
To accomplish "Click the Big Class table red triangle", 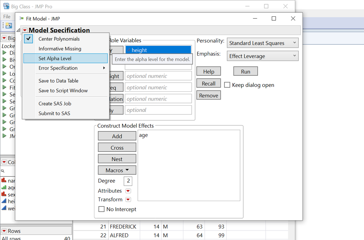I will click(x=4, y=38).
